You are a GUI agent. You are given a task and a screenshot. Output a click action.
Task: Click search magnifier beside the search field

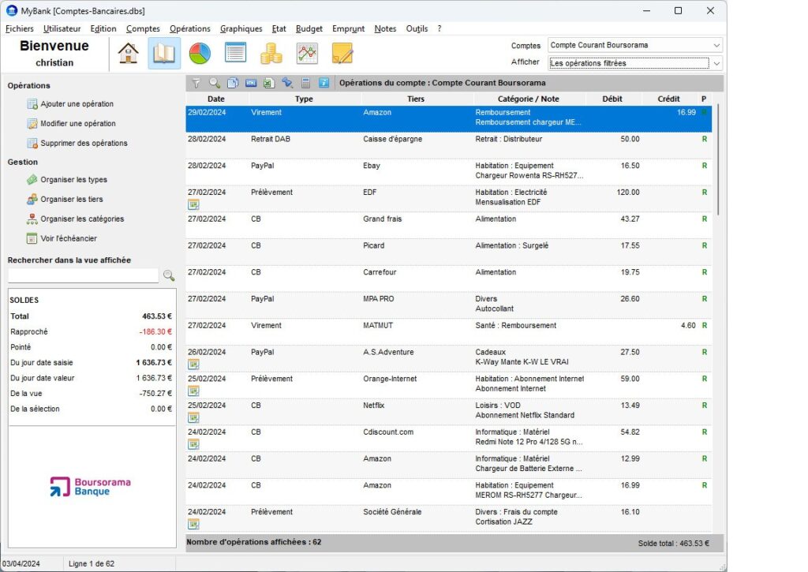(169, 275)
